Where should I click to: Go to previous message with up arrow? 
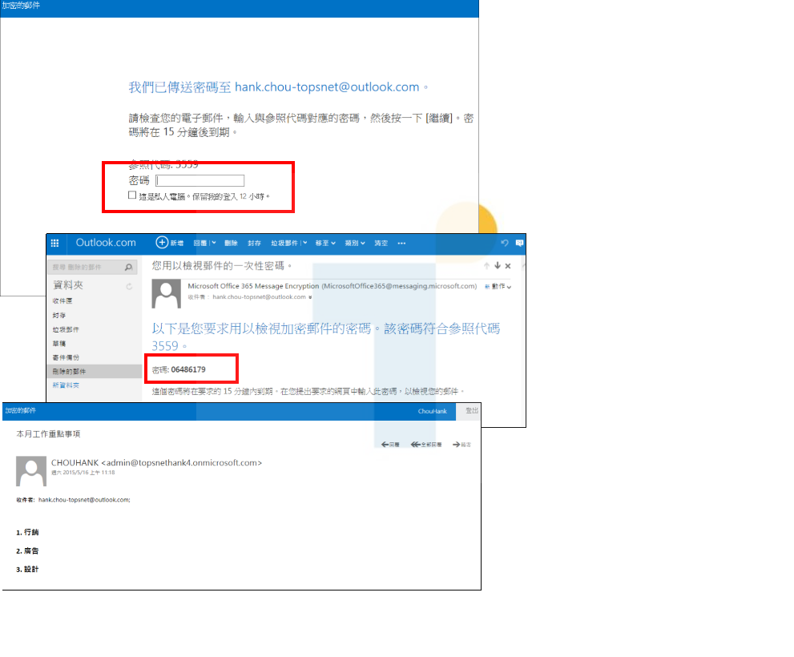[x=486, y=266]
